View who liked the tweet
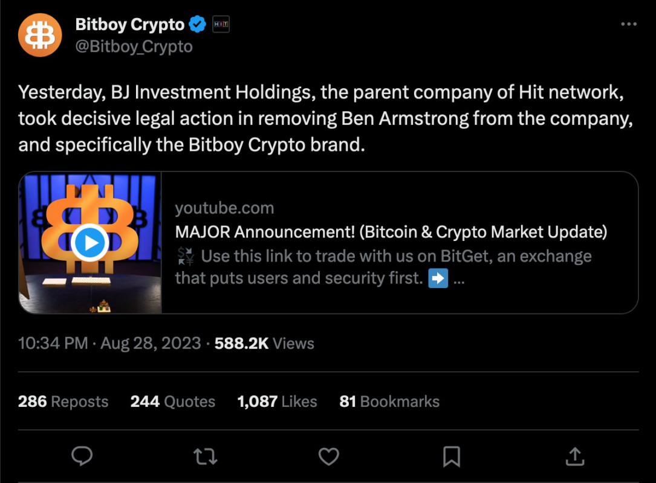The image size is (656, 483). coord(276,401)
